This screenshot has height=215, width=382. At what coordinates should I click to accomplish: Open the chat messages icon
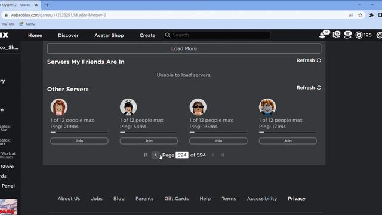pos(337,35)
